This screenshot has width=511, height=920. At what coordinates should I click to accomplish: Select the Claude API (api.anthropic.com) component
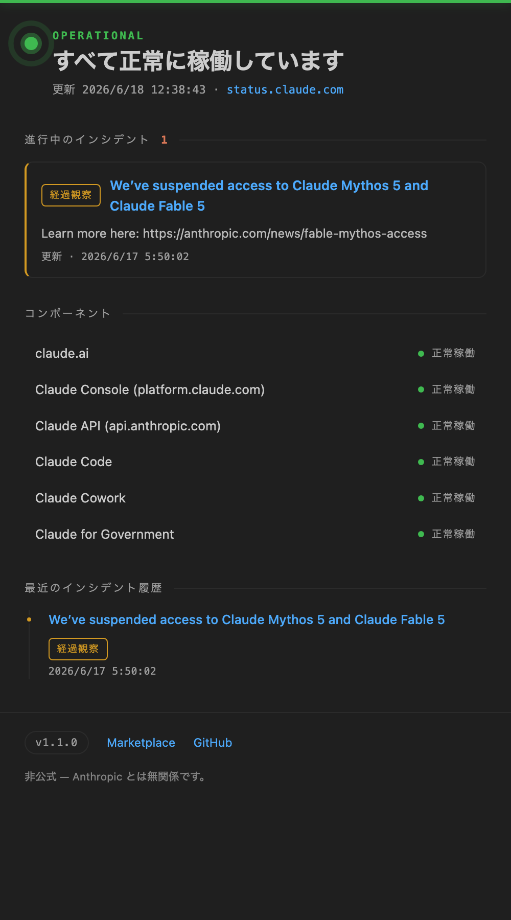tap(255, 426)
